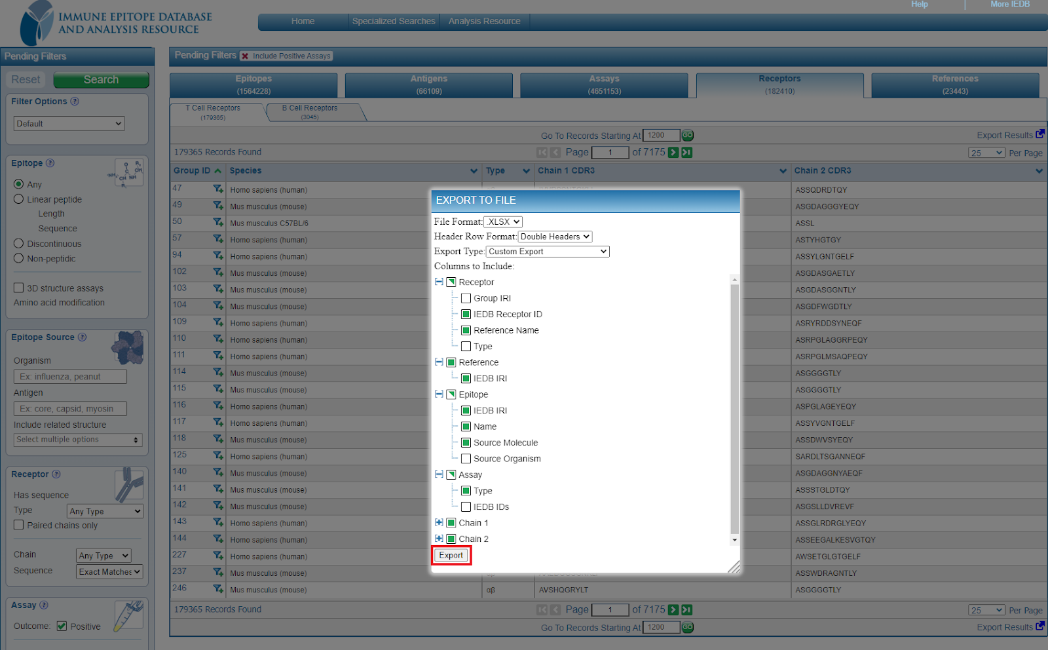The width and height of the screenshot is (1048, 650).
Task: Expand the Chain 1 tree node
Action: (x=439, y=523)
